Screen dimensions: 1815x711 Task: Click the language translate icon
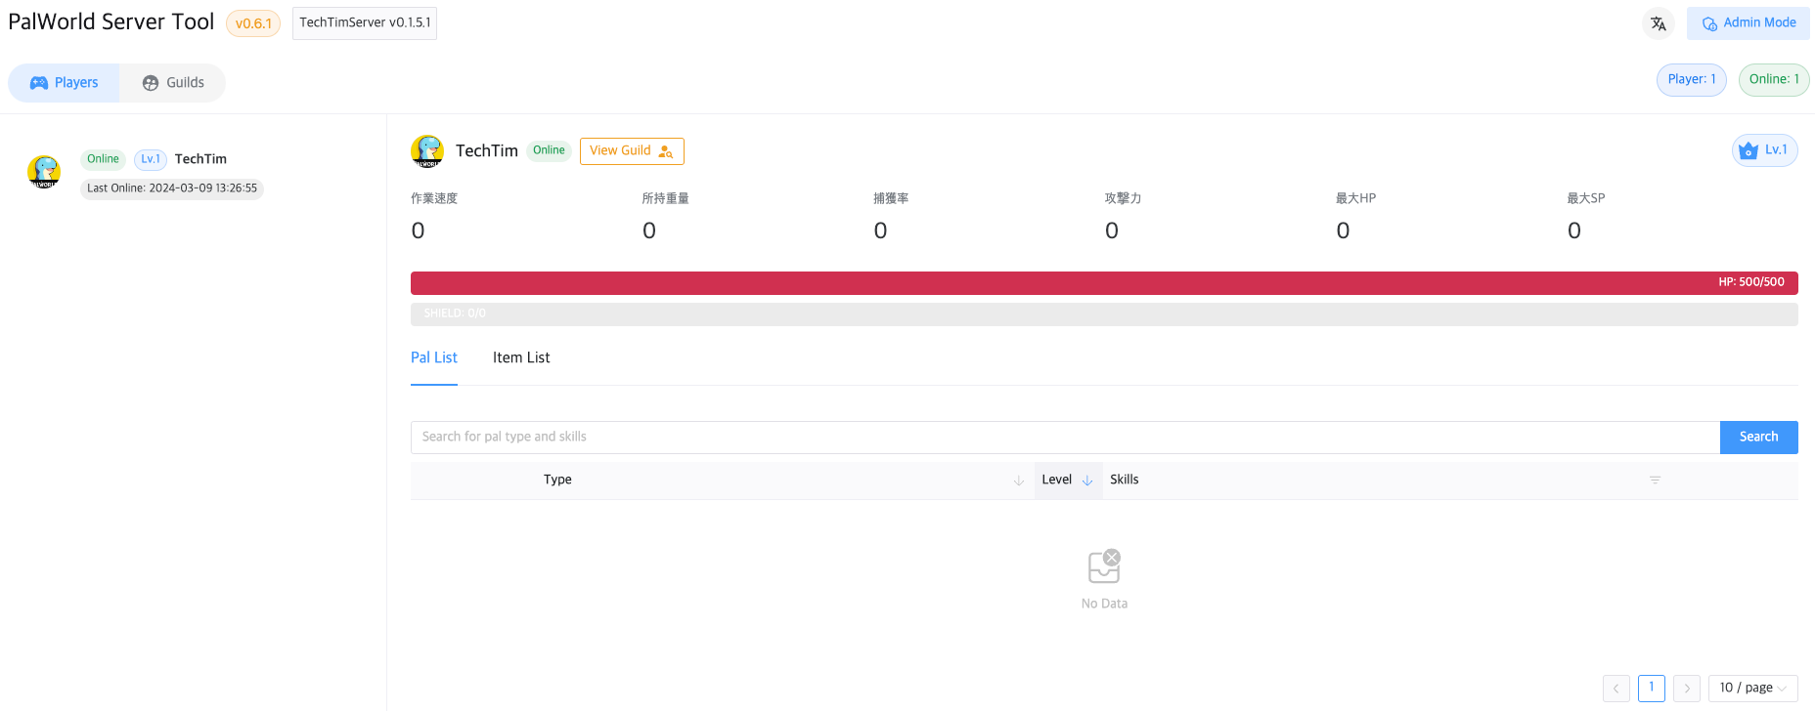point(1658,23)
